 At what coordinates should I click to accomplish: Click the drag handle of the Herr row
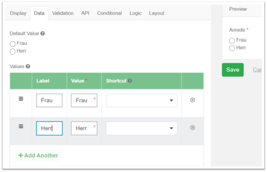click(x=21, y=126)
